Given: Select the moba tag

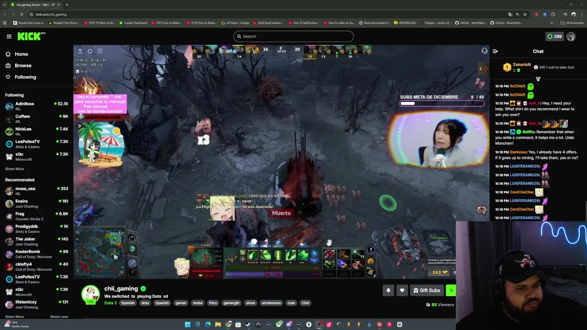Looking at the screenshot, I should click(x=198, y=303).
